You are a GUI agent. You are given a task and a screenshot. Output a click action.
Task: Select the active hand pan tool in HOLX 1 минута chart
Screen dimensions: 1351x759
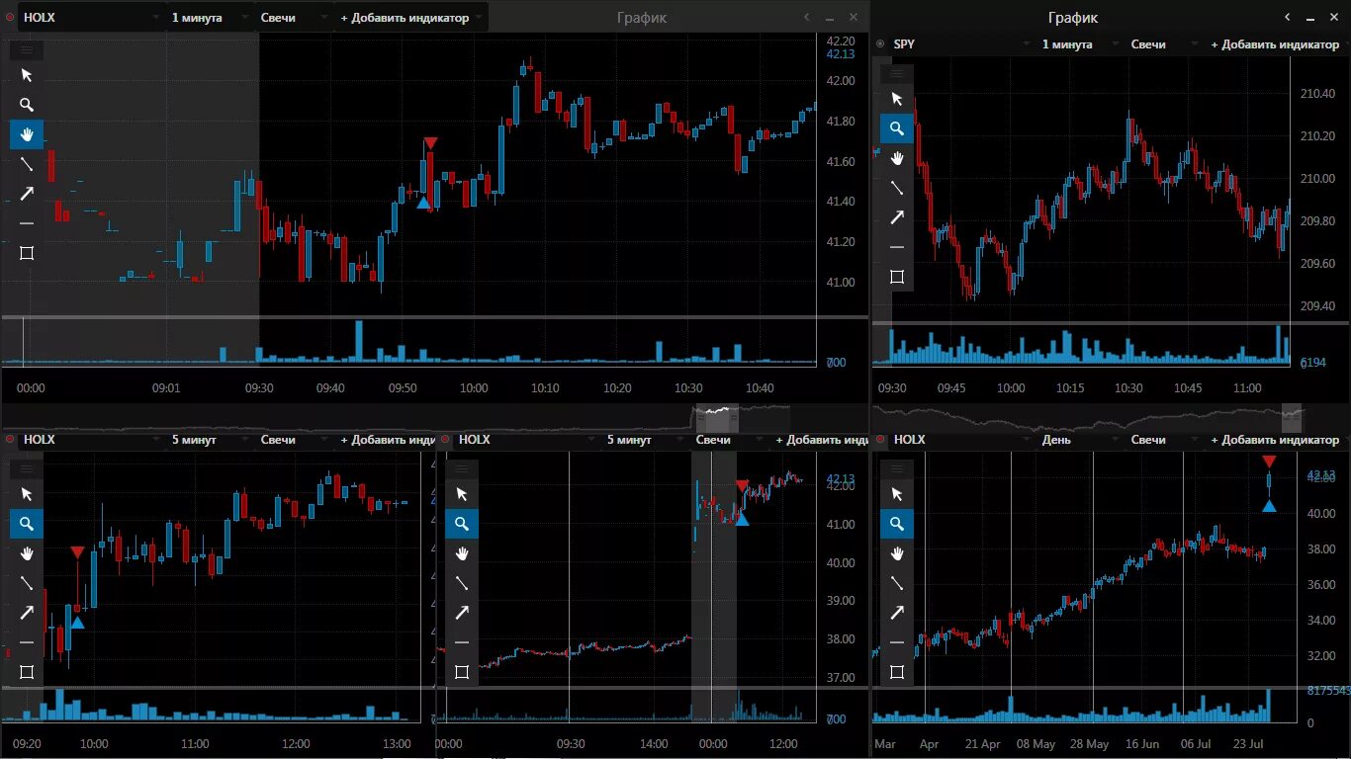pos(27,134)
